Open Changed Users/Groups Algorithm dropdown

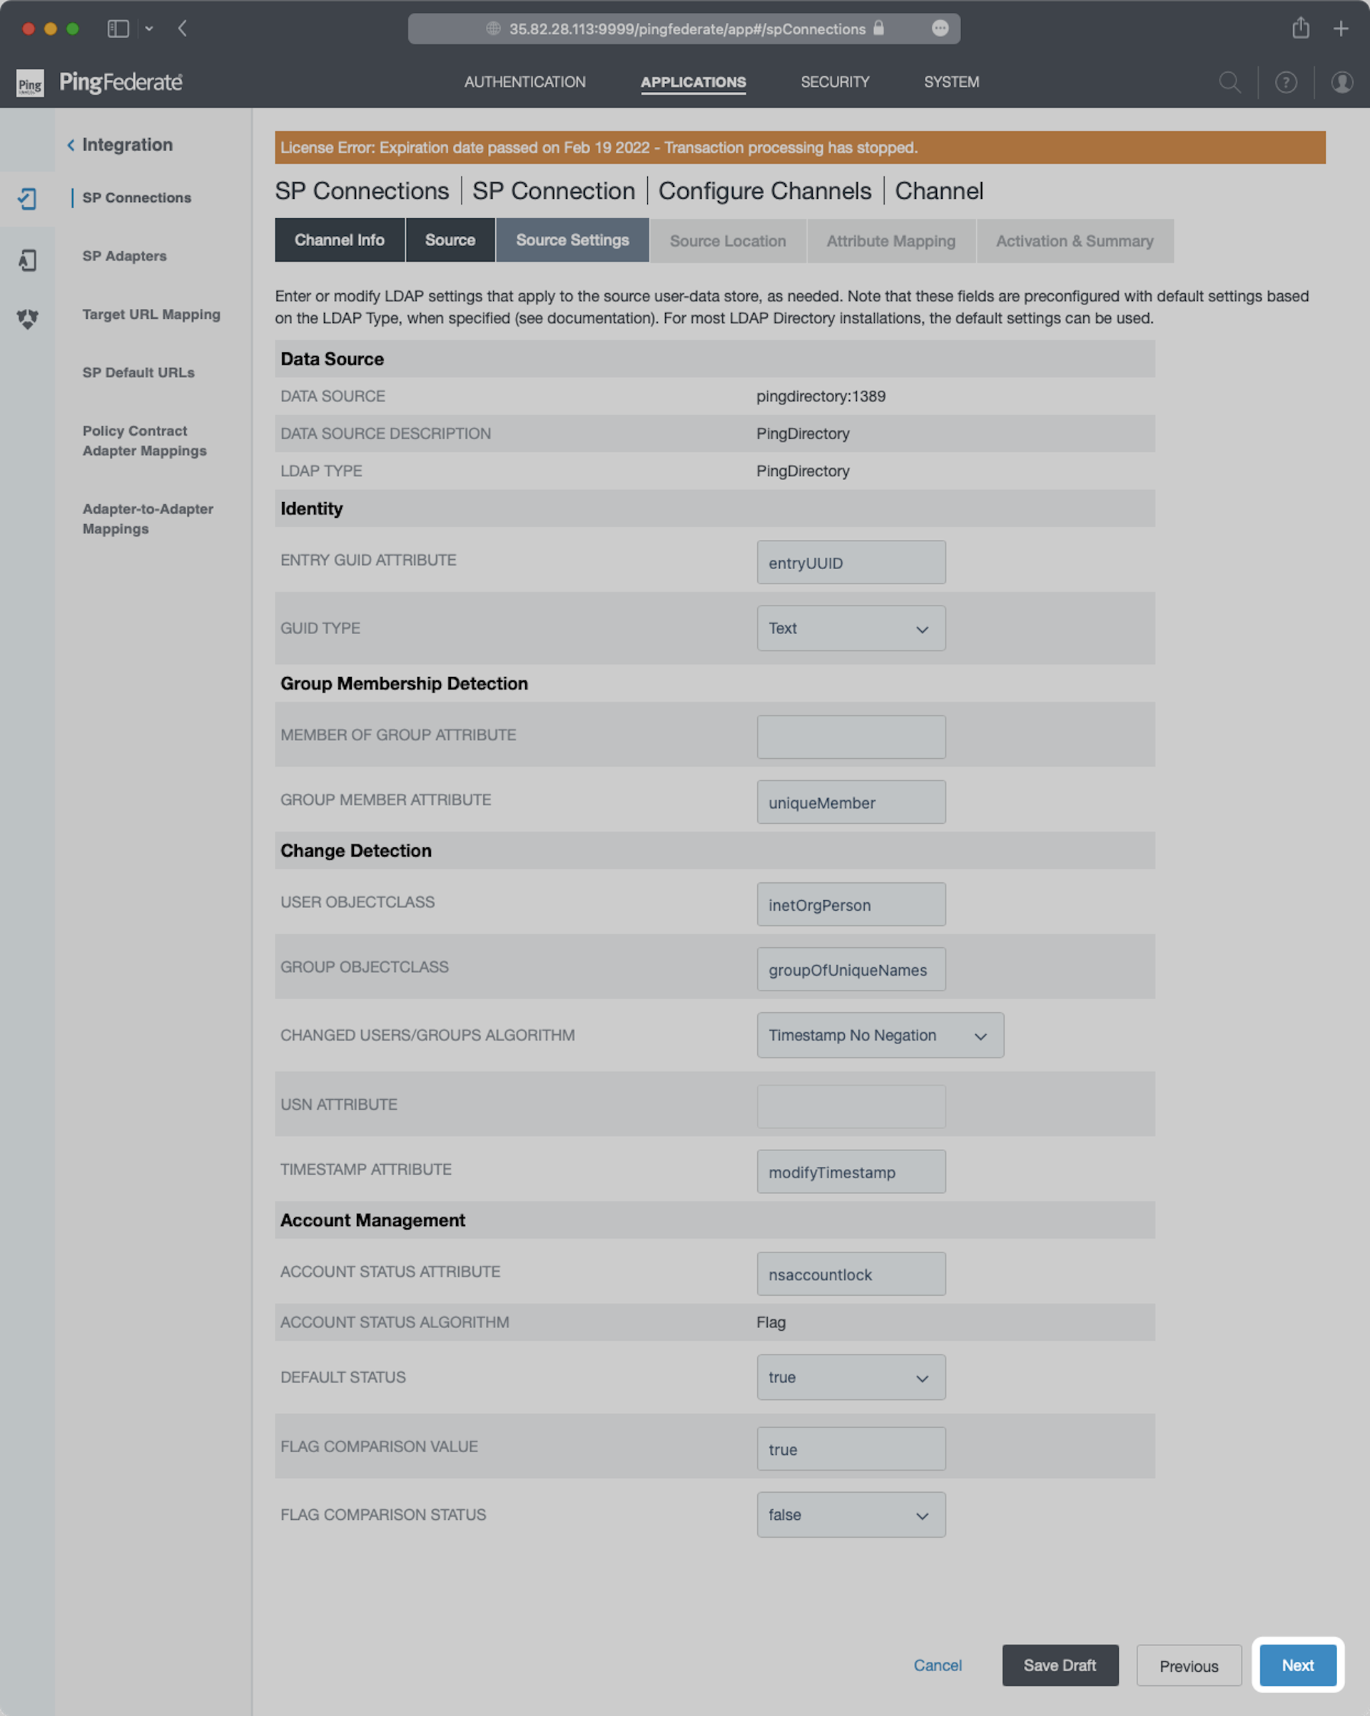pyautogui.click(x=879, y=1035)
